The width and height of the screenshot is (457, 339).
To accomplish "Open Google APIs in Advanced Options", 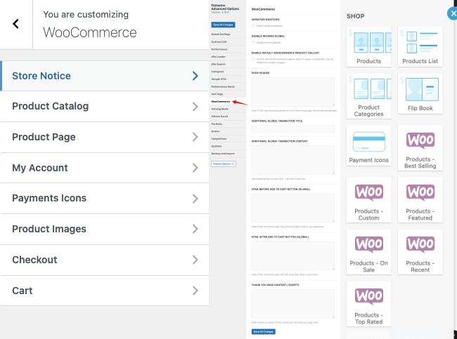I will point(228,79).
